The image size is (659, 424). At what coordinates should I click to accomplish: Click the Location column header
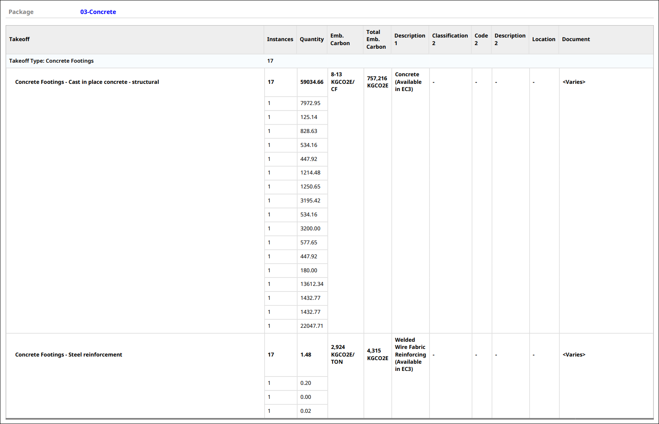pos(544,39)
